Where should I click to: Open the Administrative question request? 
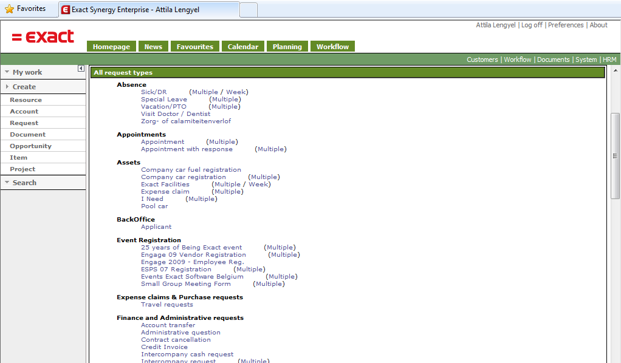pyautogui.click(x=180, y=333)
